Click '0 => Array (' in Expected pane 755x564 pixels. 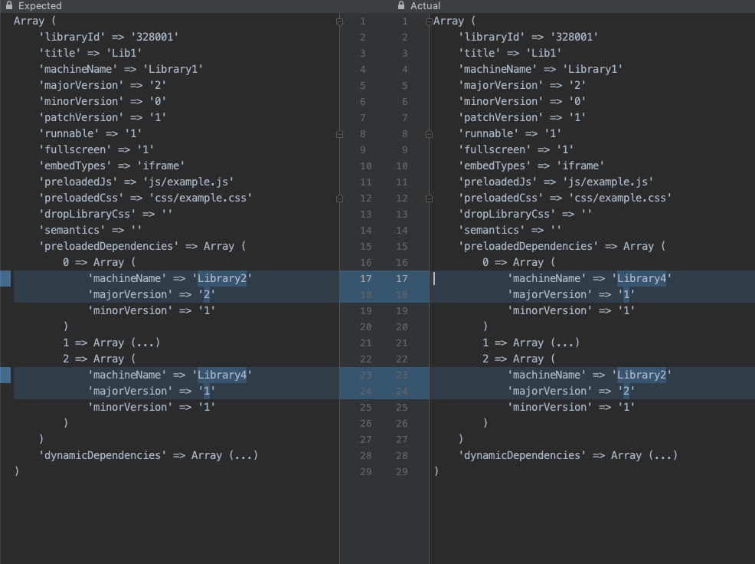pyautogui.click(x=100, y=262)
